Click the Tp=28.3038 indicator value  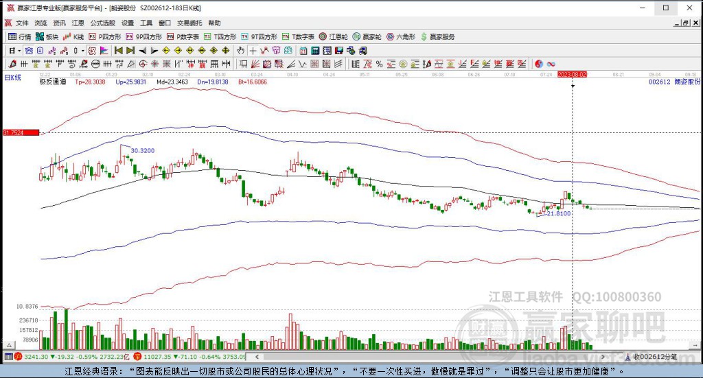[90, 82]
